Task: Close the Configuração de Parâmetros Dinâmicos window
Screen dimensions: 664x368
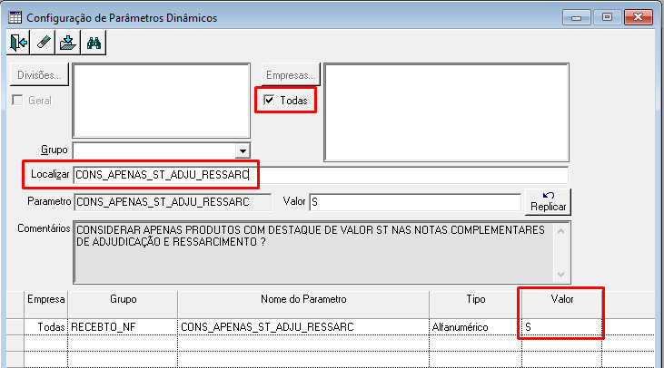Action: (x=639, y=17)
